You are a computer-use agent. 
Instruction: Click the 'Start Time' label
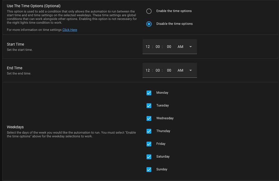[16, 44]
